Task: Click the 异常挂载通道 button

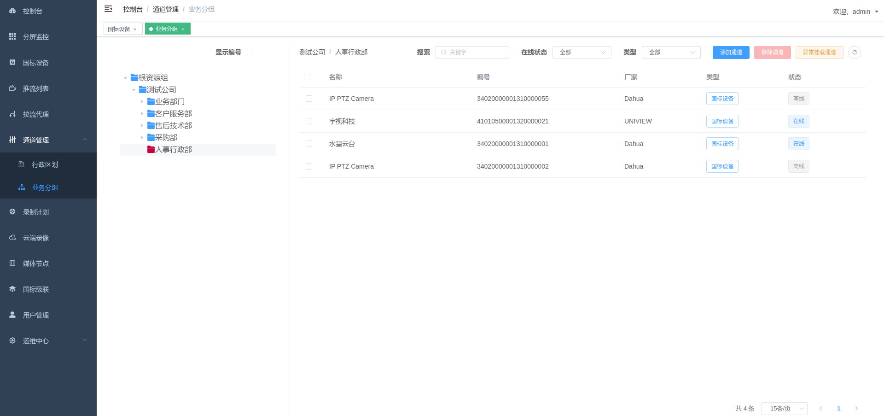Action: pos(819,53)
